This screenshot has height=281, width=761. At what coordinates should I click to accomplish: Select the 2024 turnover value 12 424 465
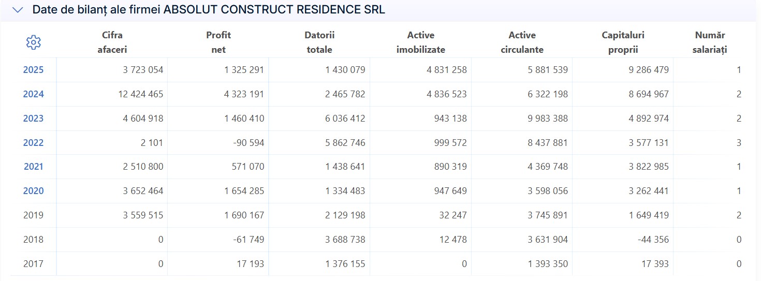click(x=141, y=94)
